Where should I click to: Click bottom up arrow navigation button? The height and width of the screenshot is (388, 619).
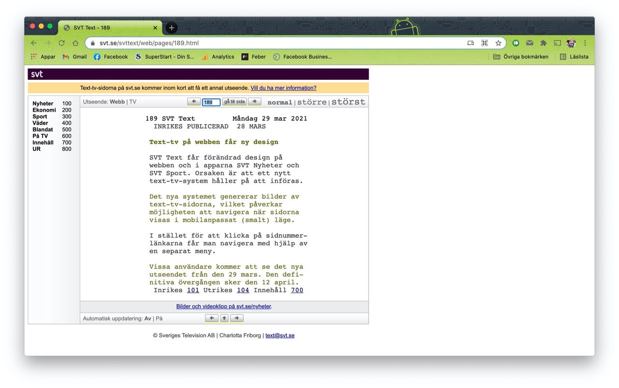coord(224,318)
